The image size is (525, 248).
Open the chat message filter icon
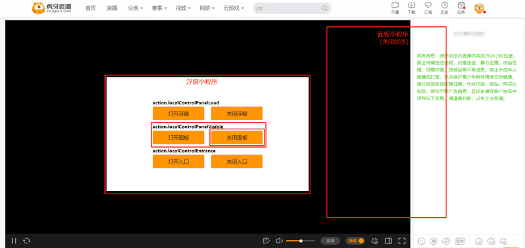[491, 241]
